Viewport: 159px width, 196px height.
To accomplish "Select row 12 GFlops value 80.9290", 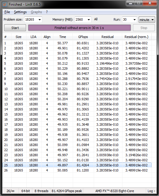I will tap(83, 99).
